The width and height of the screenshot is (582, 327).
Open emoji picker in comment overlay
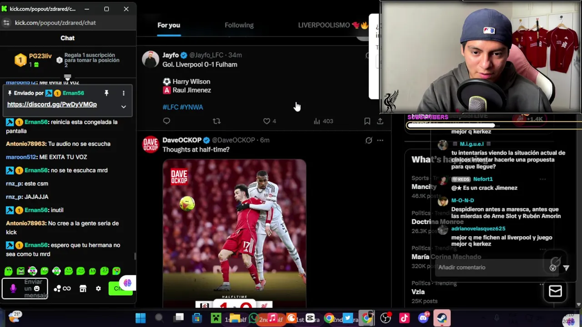[x=553, y=268]
